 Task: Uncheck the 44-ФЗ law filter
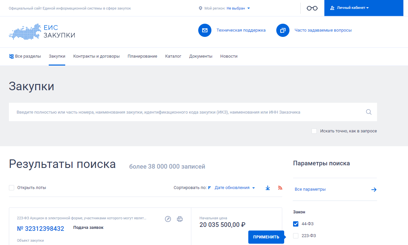pyautogui.click(x=295, y=224)
